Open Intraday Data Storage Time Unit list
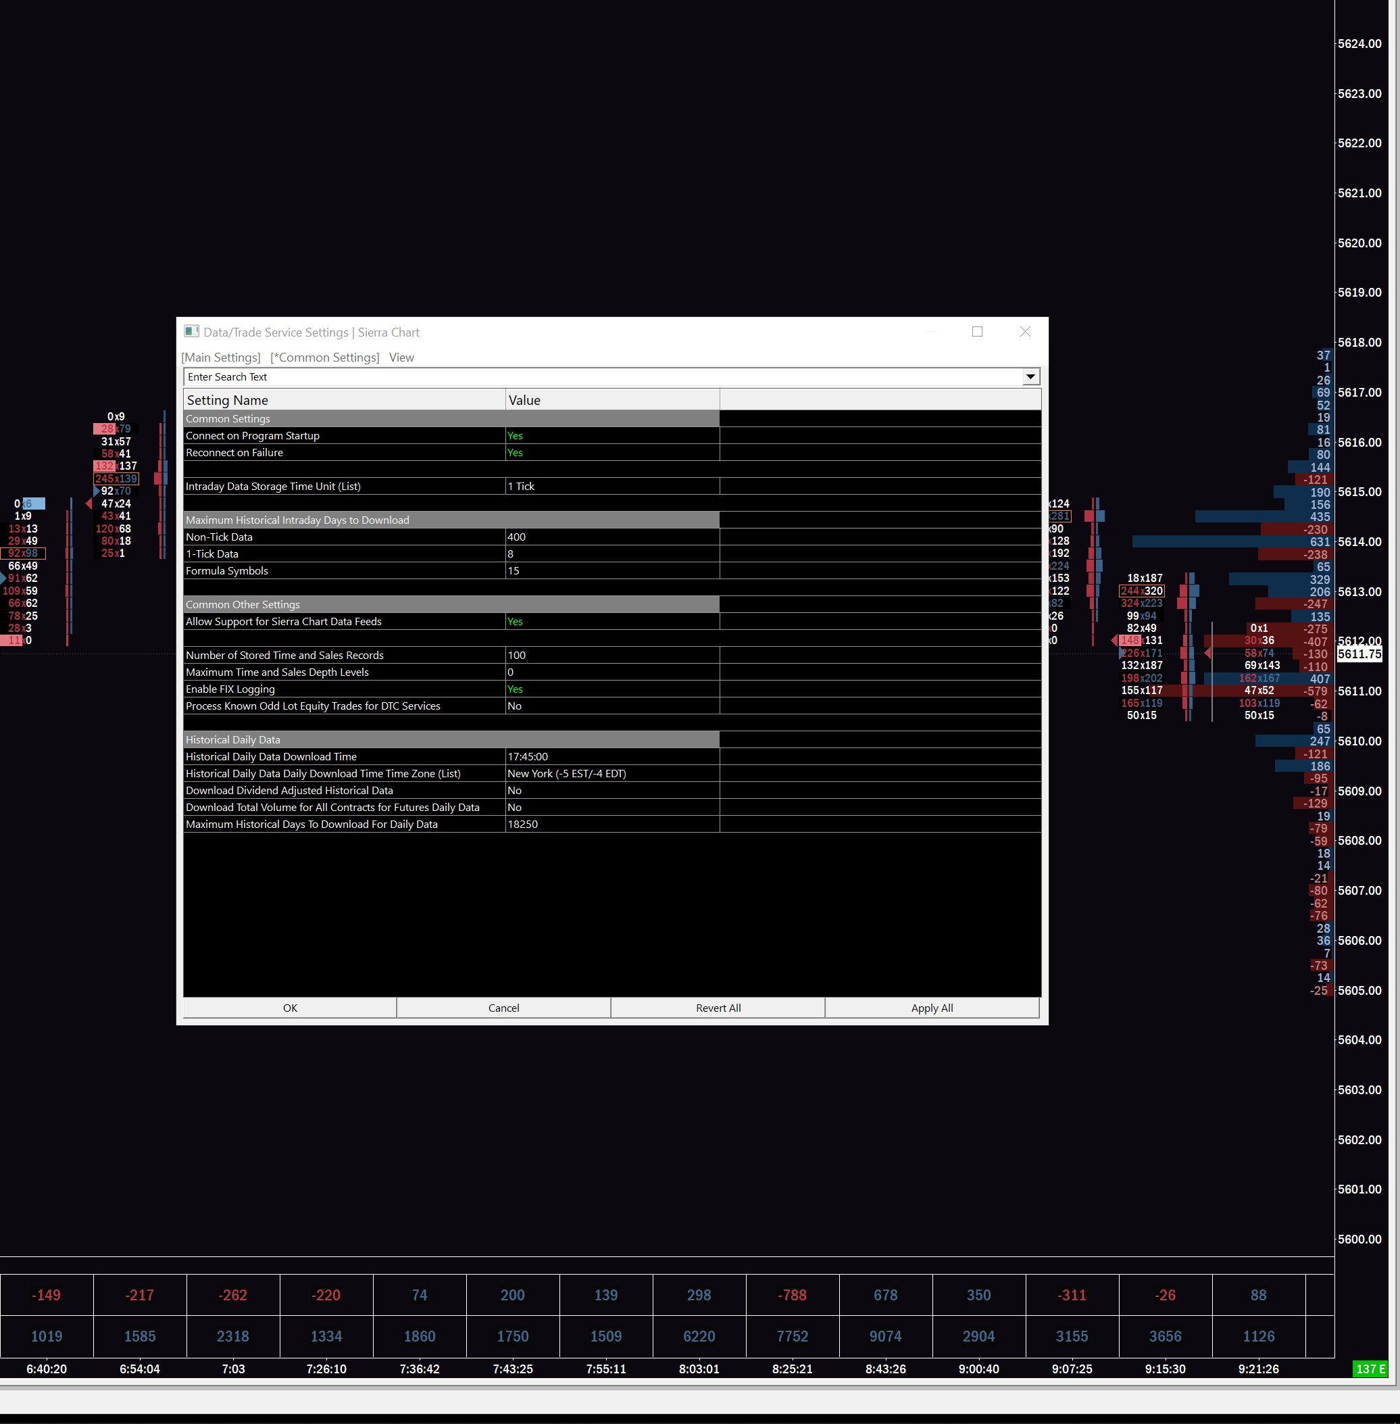The image size is (1400, 1424). coord(611,486)
